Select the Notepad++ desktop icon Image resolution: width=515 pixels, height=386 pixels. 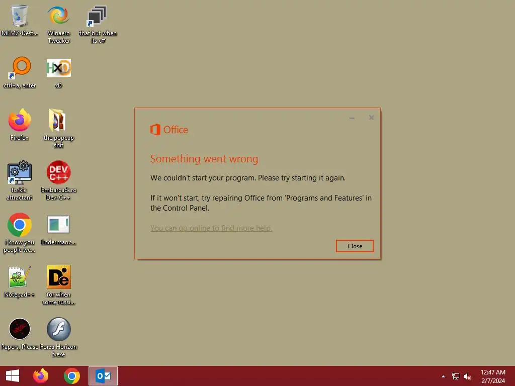tap(20, 281)
